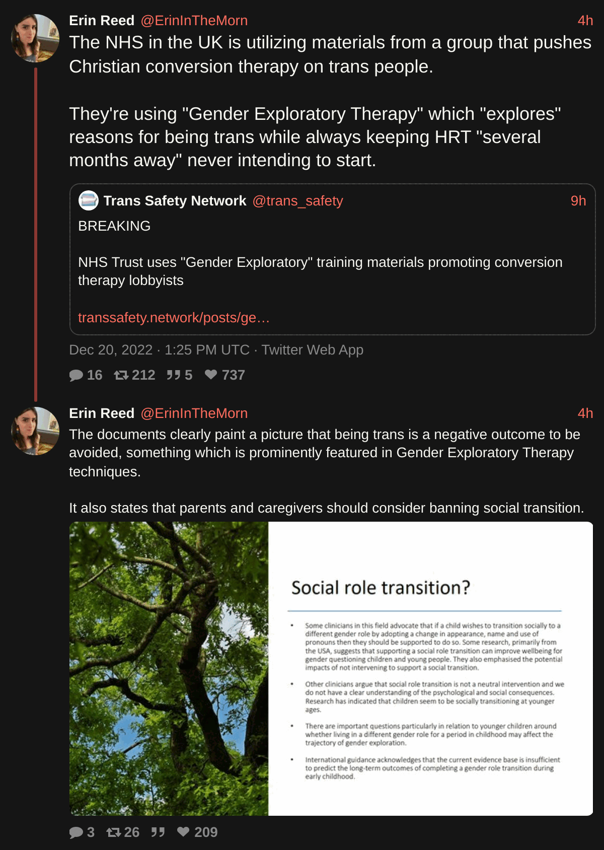Open Erin Reed's avatar on the first tweet

tap(35, 38)
